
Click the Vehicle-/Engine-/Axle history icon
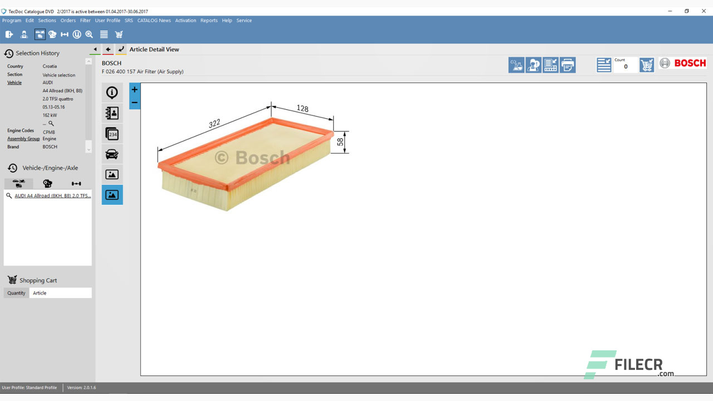pyautogui.click(x=12, y=168)
